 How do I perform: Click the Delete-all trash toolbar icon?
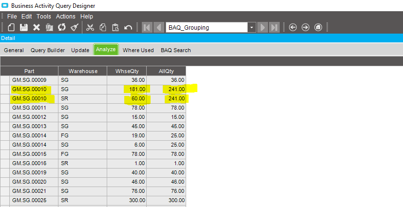coord(49,27)
